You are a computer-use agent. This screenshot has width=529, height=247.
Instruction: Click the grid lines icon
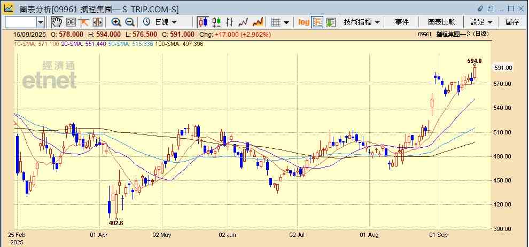[276, 22]
